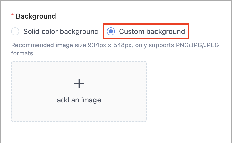Click the "Solid color background" label text
This screenshot has width=232, height=143.
click(x=61, y=31)
